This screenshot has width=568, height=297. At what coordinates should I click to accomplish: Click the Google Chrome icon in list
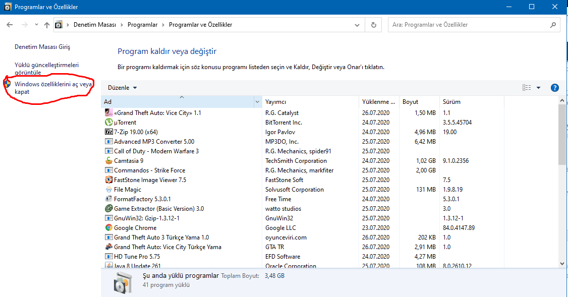(x=108, y=228)
